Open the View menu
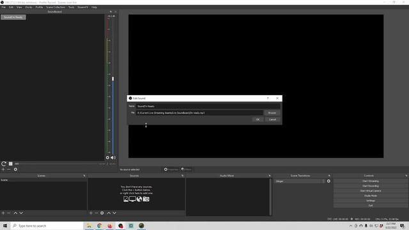This screenshot has width=409, height=230. (x=19, y=7)
